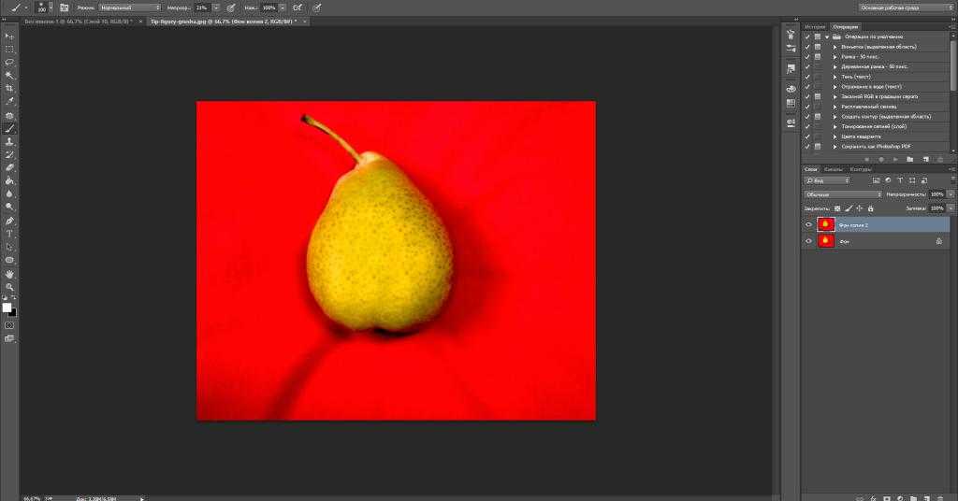Toggle checkmark for 'Виньетка' action

(x=807, y=46)
